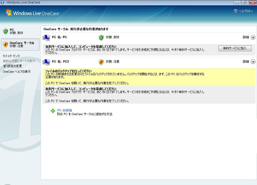Click header OneCare サークル: 実行が必要な作業があります
Image resolution: width=257 pixels, height=185 pixels.
[x=76, y=29]
